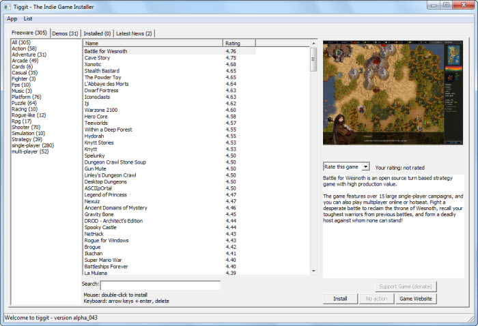Select the Strategy (39) category
Viewport: 478px width, 326px height.
click(x=27, y=139)
